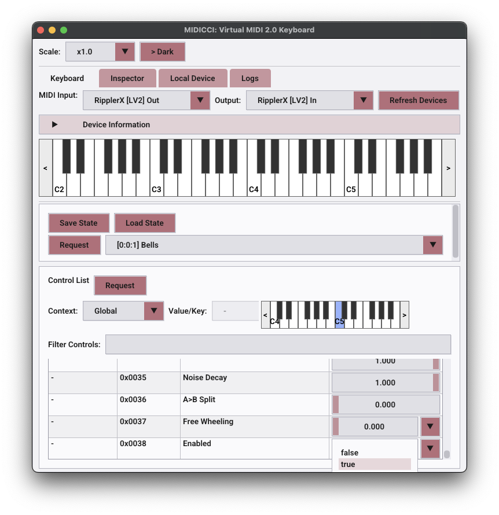499x515 pixels.
Task: Click the Save State button
Action: point(79,223)
